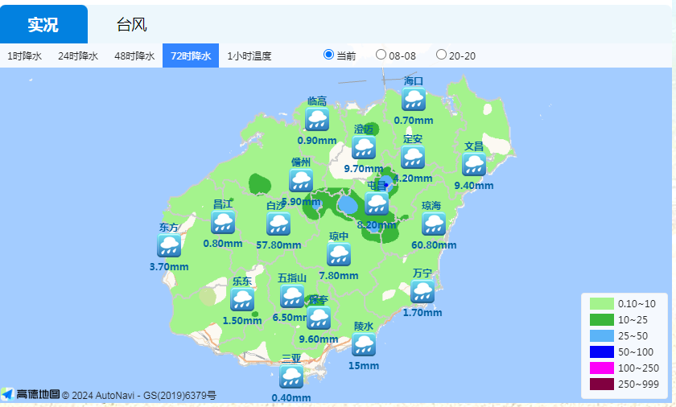Viewport: 676px width, 407px height.
Task: Click the 儋州 rain icon
Action: pyautogui.click(x=301, y=180)
